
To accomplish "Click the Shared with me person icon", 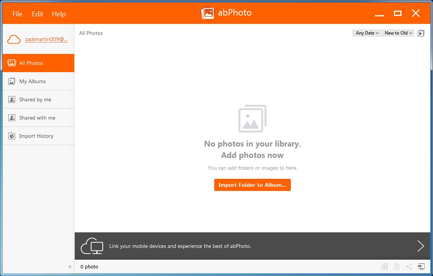I will click(12, 118).
